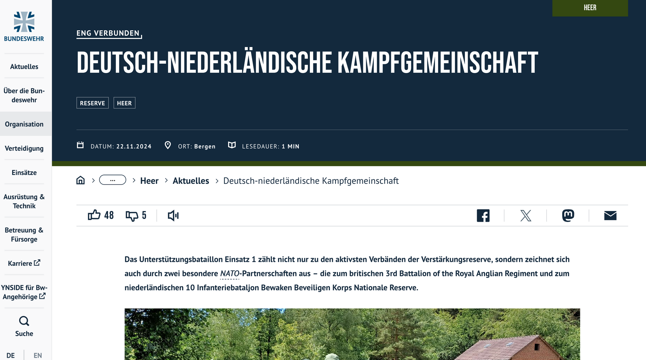Click current breadcrumb Deutsch-niederländische Kampfgemeinschaft
This screenshot has width=646, height=360.
[311, 181]
